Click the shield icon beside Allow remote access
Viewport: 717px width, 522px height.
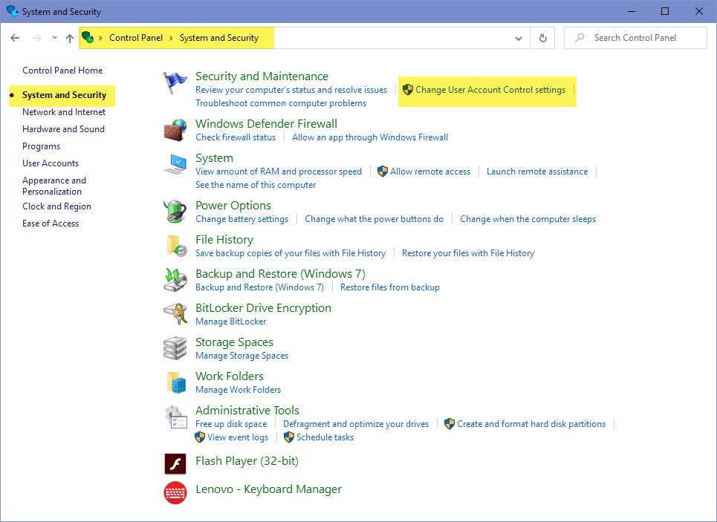click(x=383, y=172)
